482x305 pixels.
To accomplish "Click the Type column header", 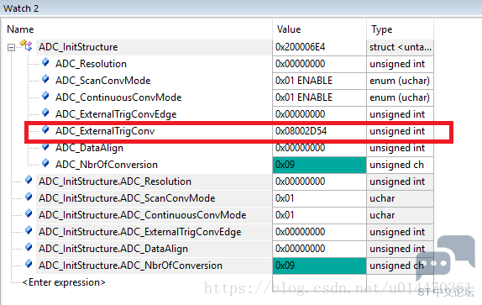I will pos(381,29).
